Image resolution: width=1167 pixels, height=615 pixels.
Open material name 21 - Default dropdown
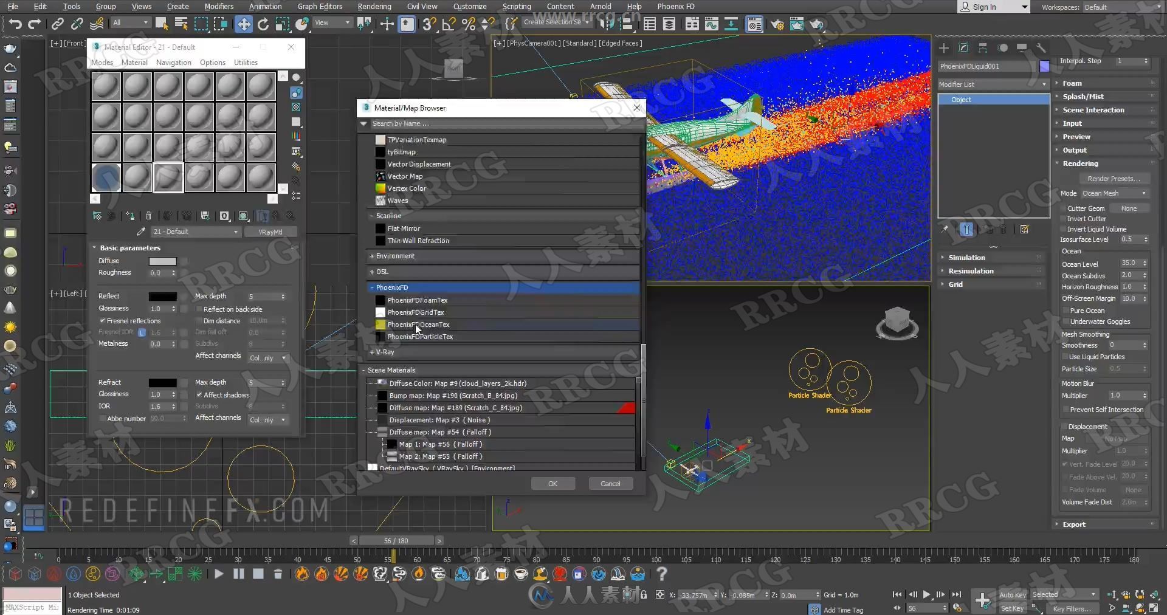[195, 232]
